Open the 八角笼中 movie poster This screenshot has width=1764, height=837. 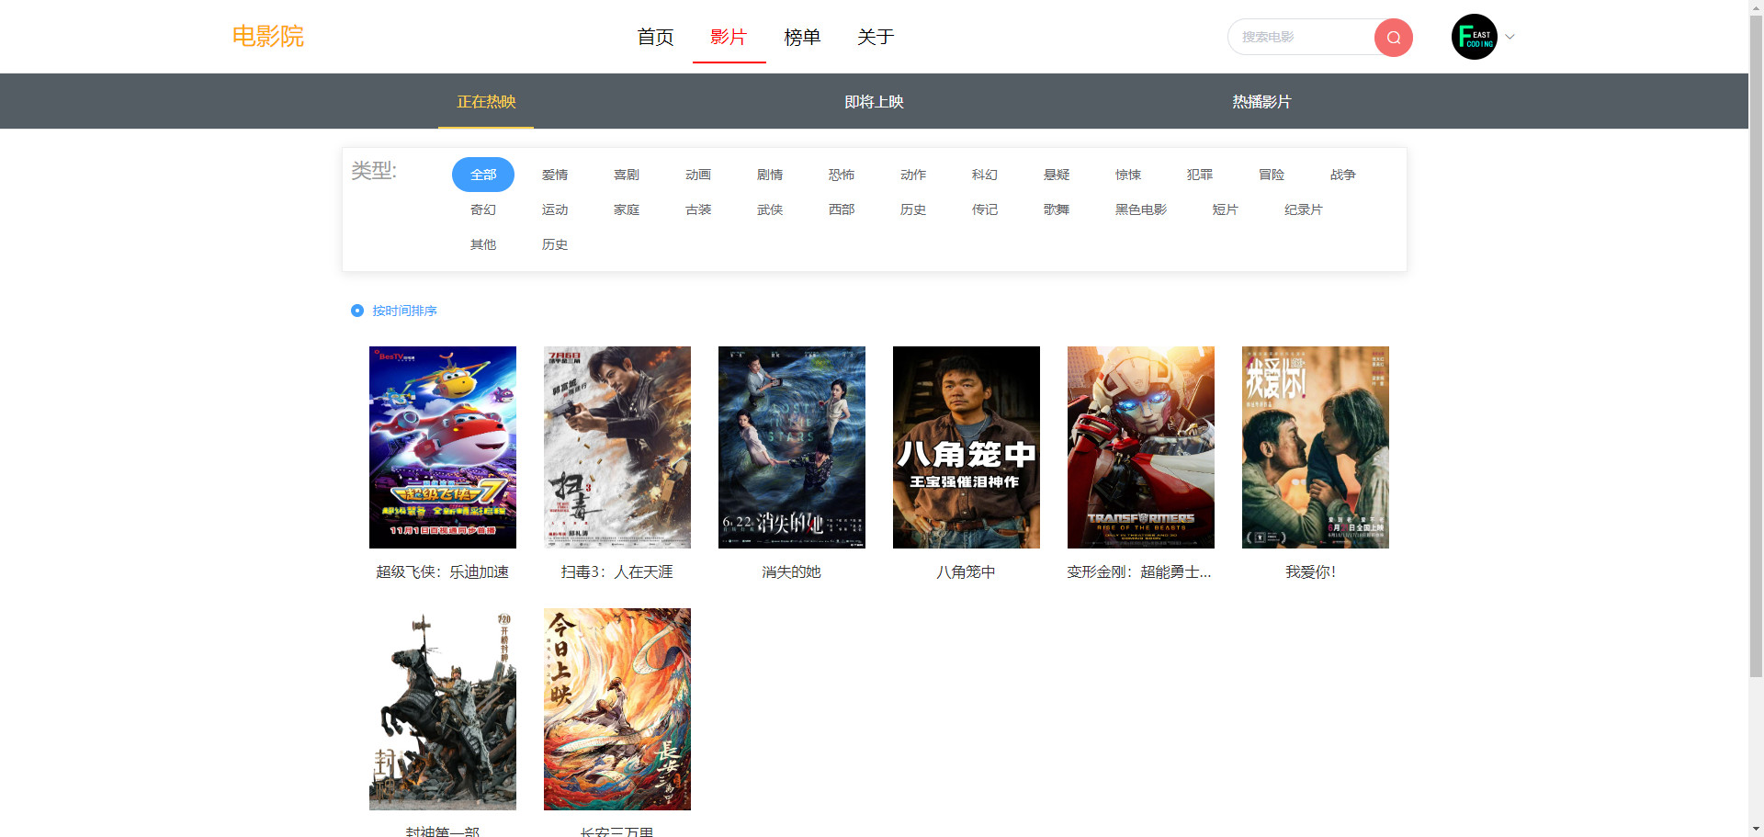pyautogui.click(x=967, y=447)
